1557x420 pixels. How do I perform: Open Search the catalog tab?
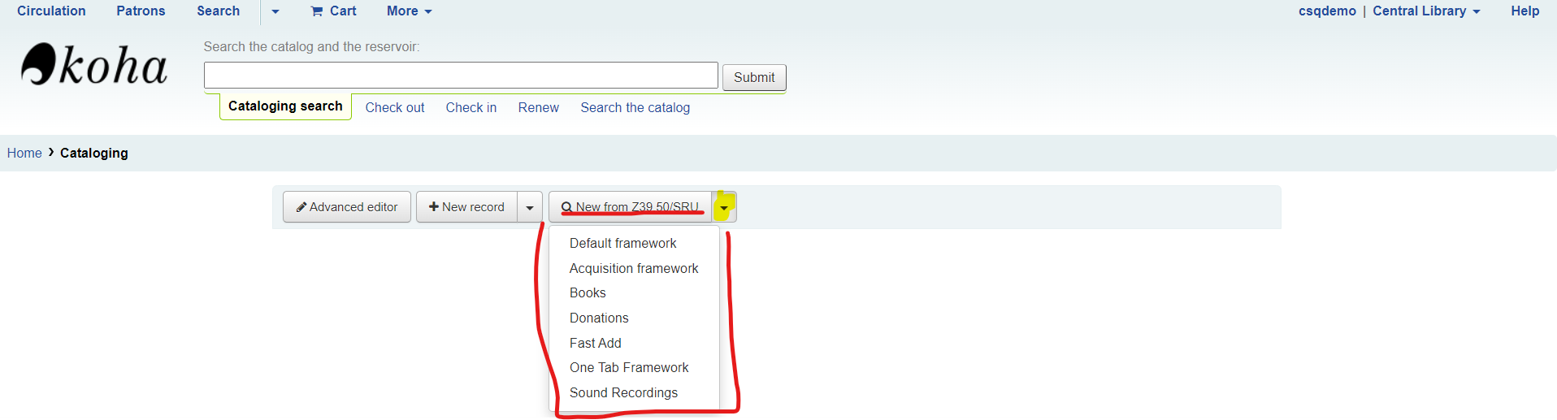click(x=635, y=108)
